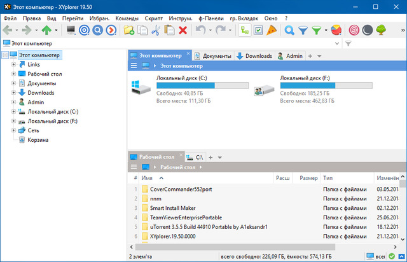Image resolution: width=407 pixels, height=262 pixels.
Task: Click the blue Undo arrow icon
Action: pyautogui.click(x=200, y=30)
